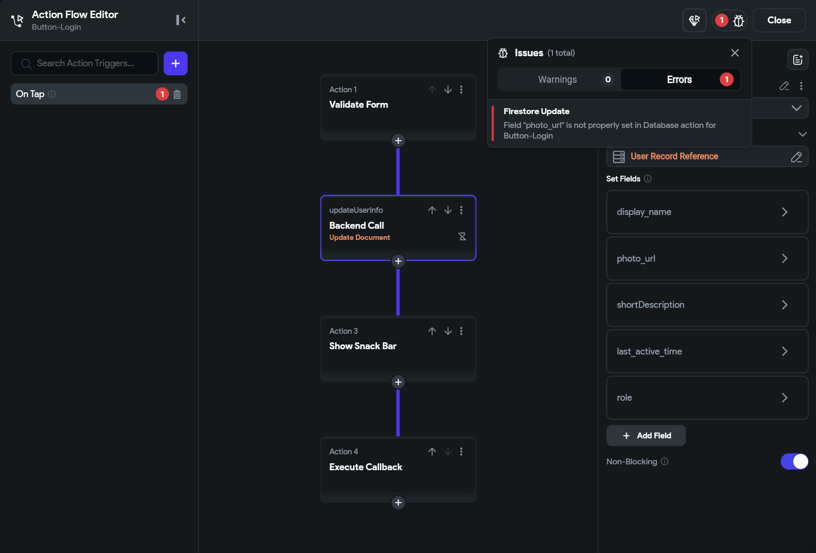The width and height of the screenshot is (816, 553).
Task: Switch to the Errors tab
Action: 680,80
